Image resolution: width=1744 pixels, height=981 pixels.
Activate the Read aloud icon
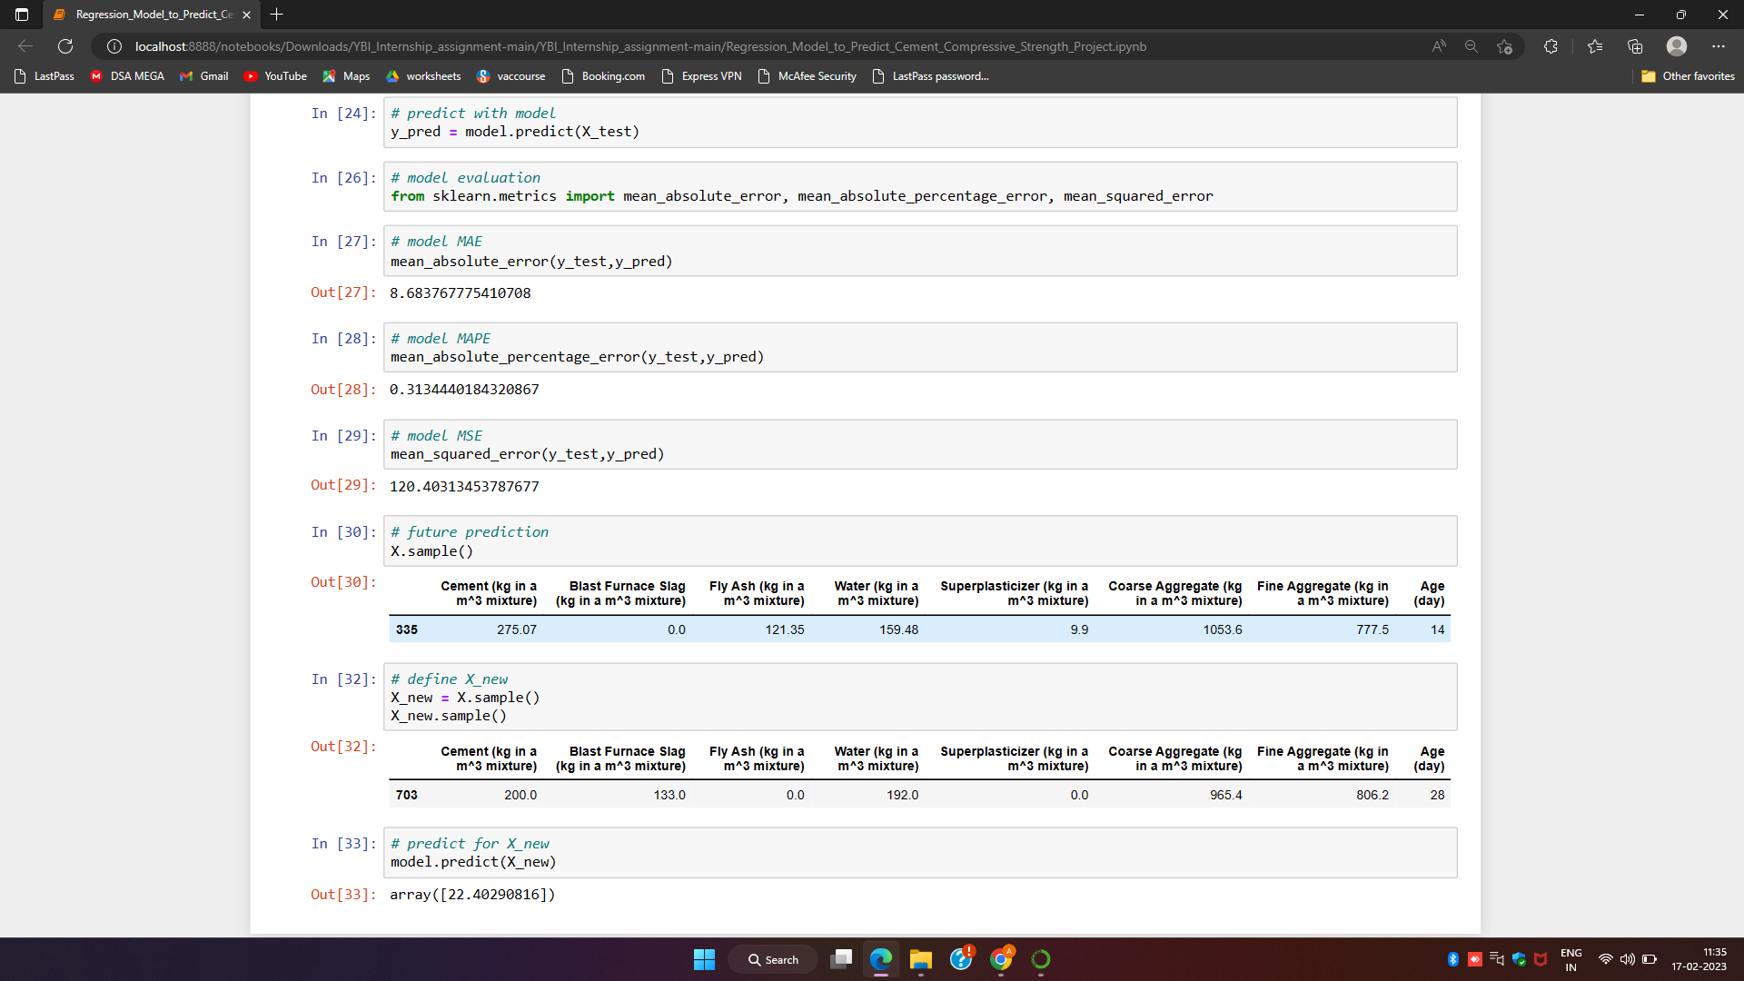[1438, 45]
